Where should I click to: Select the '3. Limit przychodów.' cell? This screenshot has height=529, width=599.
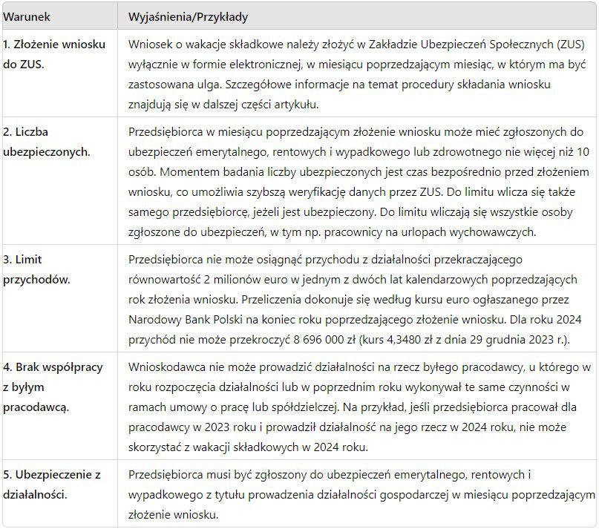click(x=60, y=299)
